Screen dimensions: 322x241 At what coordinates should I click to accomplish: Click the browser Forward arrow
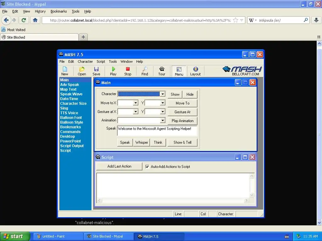pos(14,20)
